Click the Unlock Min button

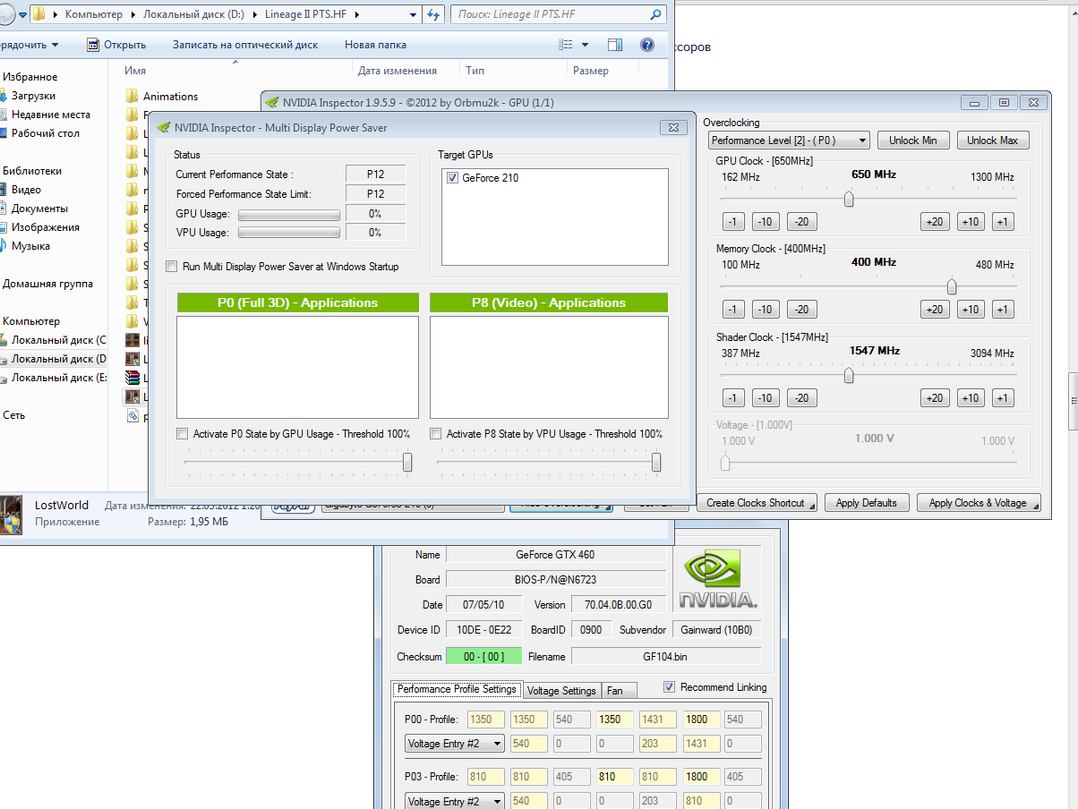pos(913,141)
